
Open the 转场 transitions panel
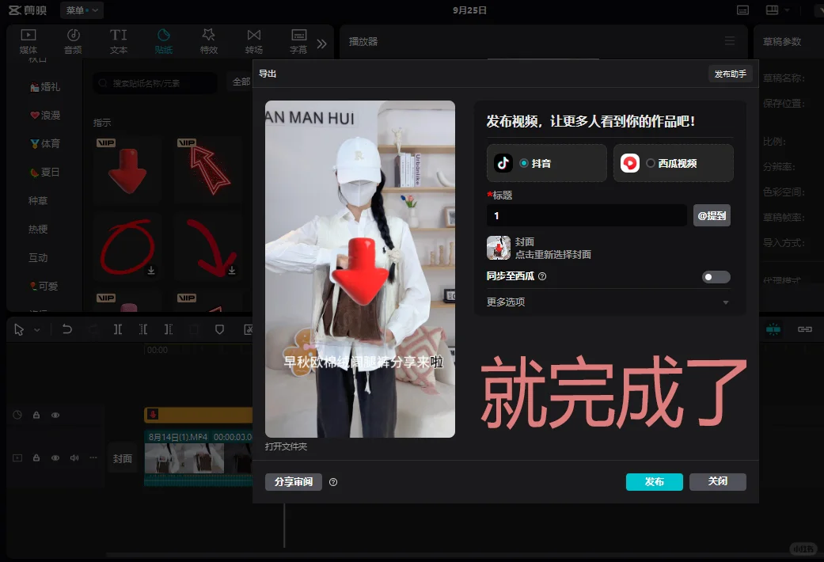[x=253, y=41]
